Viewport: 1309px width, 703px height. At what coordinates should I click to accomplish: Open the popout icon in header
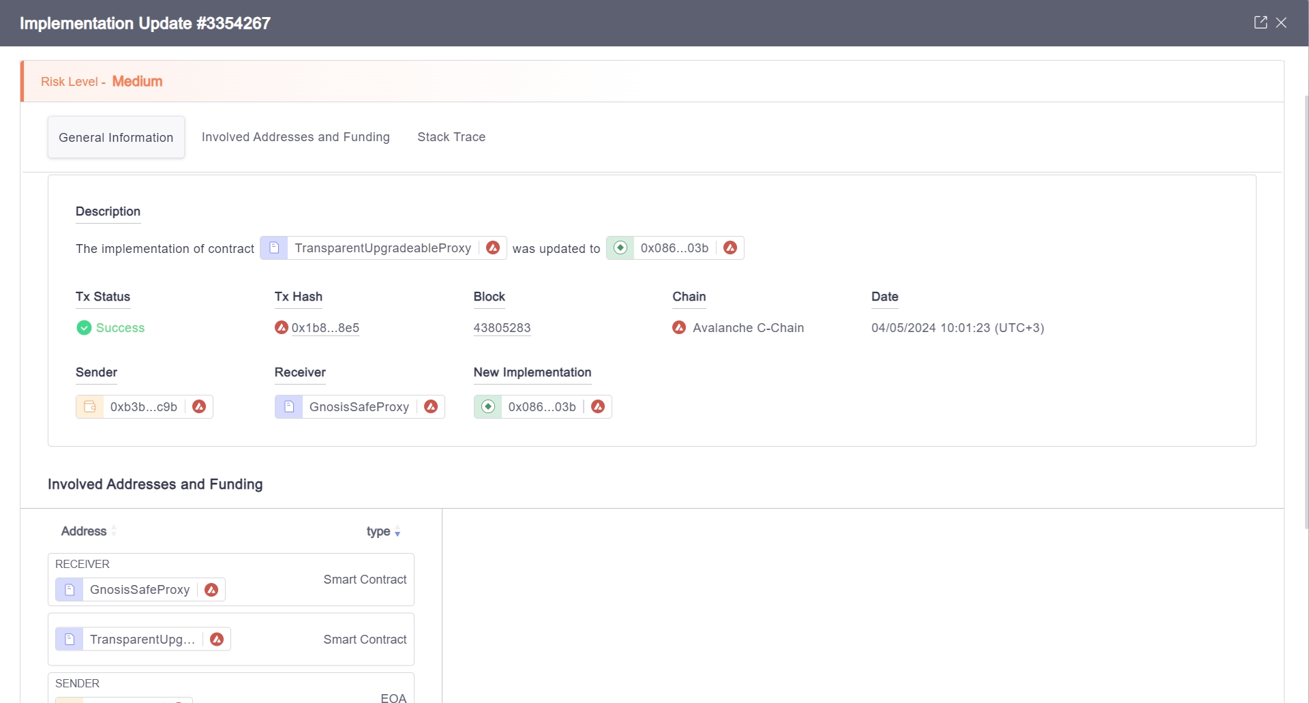click(1260, 23)
